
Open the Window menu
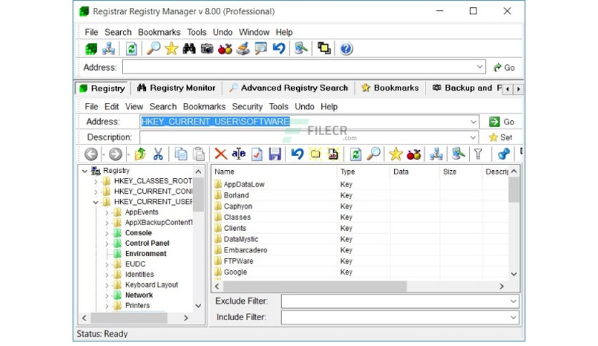click(x=254, y=32)
